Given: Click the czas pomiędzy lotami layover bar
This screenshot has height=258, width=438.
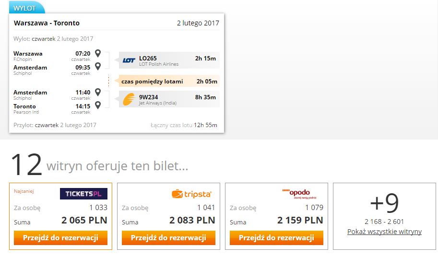Looking at the screenshot, I should tap(169, 81).
